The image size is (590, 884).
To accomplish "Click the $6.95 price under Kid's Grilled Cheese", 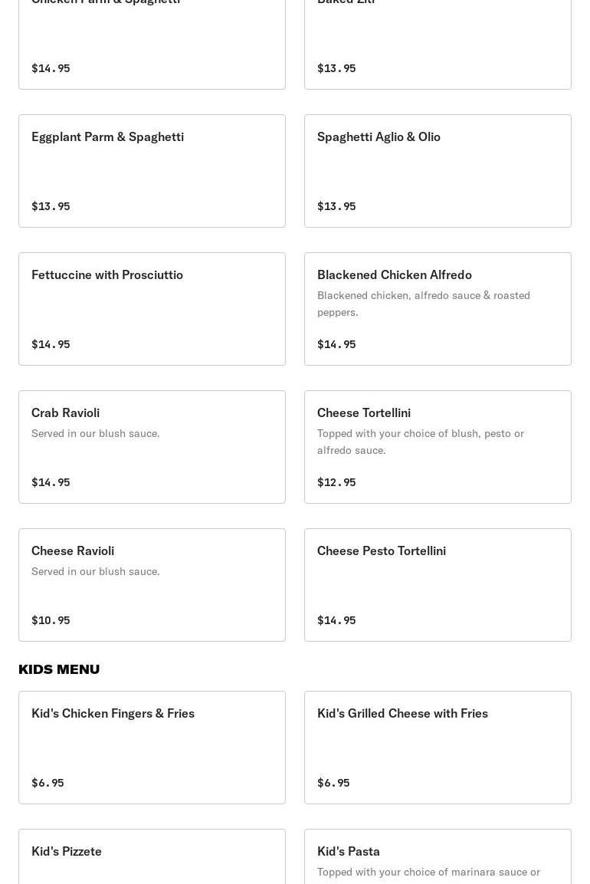I will (333, 783).
